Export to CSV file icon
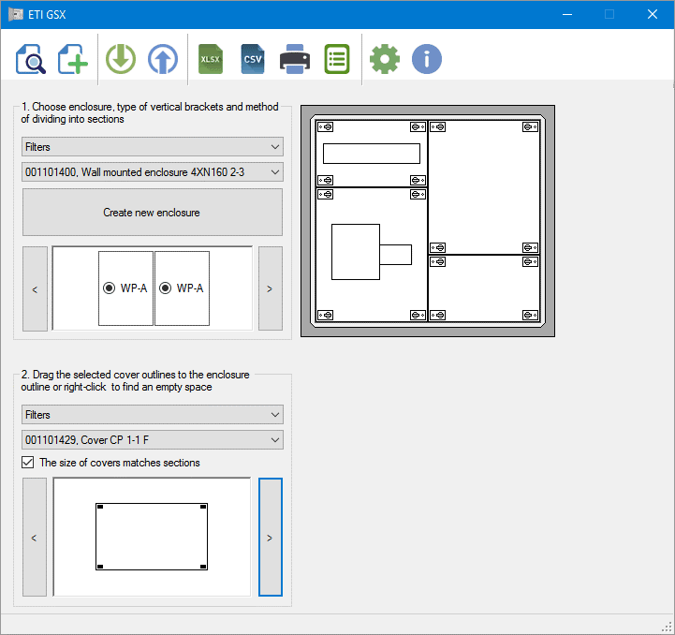Viewport: 675px width, 635px height. click(253, 59)
